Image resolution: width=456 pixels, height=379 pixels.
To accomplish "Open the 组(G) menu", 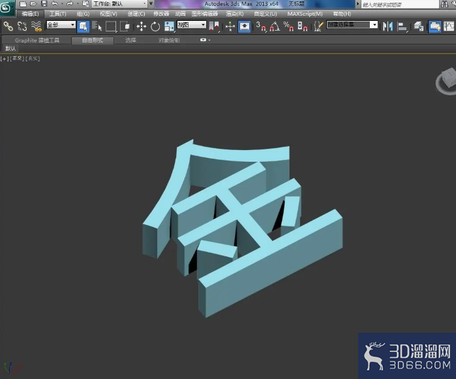I will coord(83,14).
